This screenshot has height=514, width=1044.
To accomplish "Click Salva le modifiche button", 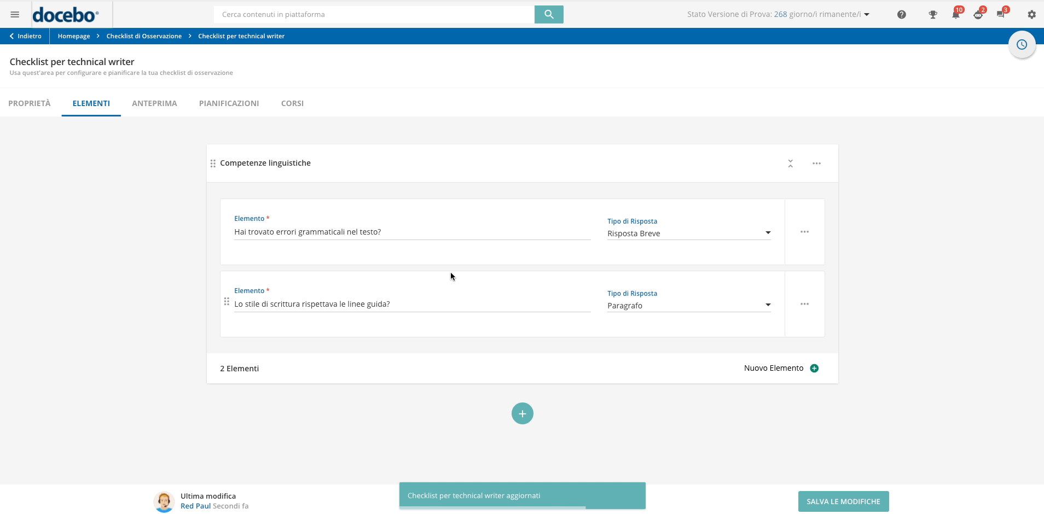I will point(843,501).
